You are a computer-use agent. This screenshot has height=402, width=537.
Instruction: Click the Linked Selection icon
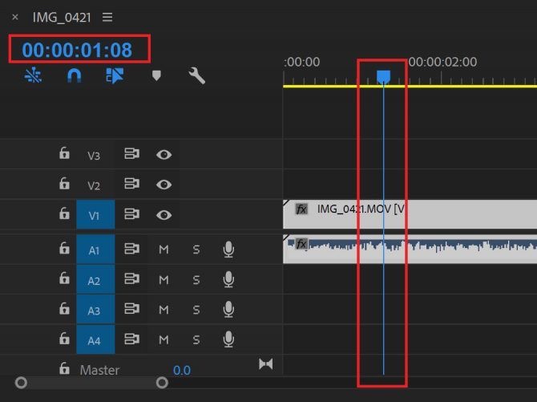click(115, 75)
